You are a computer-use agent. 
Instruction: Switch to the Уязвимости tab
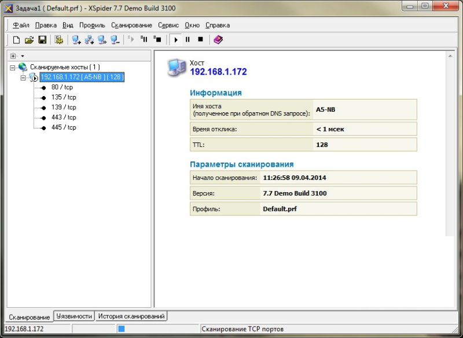pos(74,316)
